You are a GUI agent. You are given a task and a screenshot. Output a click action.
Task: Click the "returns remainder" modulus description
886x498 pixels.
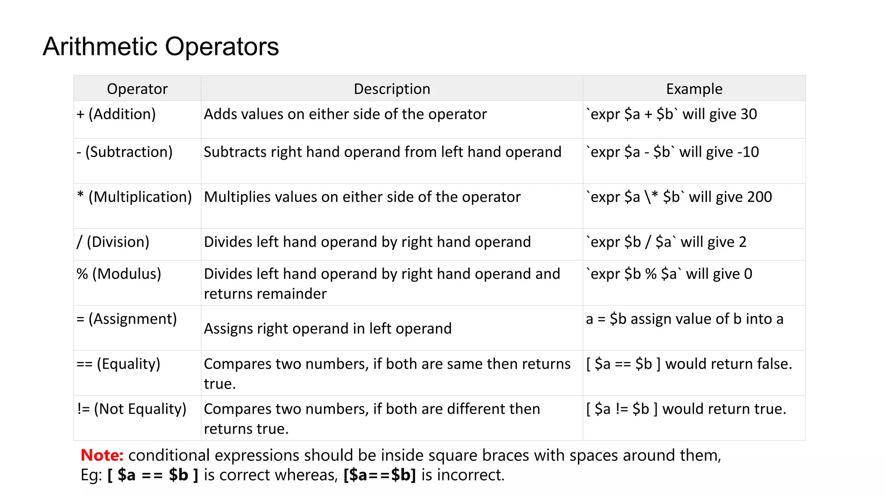point(265,294)
